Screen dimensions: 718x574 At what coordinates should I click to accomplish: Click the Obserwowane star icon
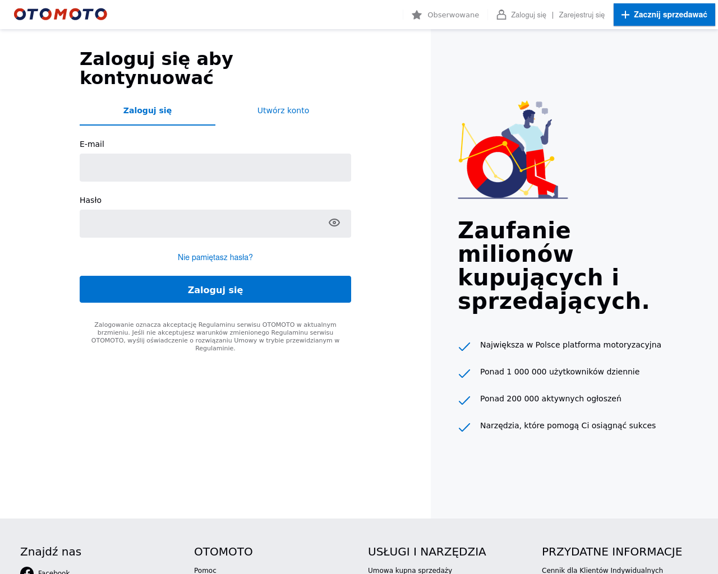[417, 15]
